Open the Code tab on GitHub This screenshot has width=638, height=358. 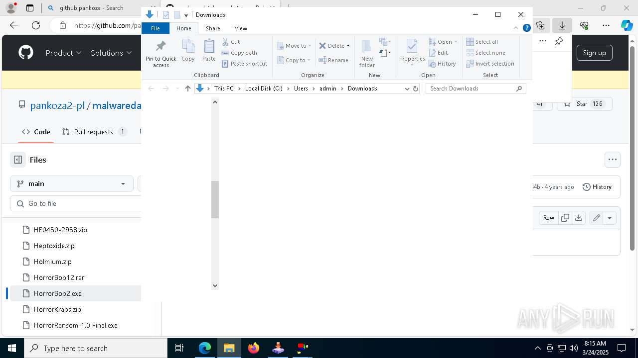click(x=36, y=132)
